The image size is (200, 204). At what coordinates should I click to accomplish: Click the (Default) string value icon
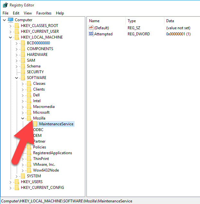click(x=91, y=28)
